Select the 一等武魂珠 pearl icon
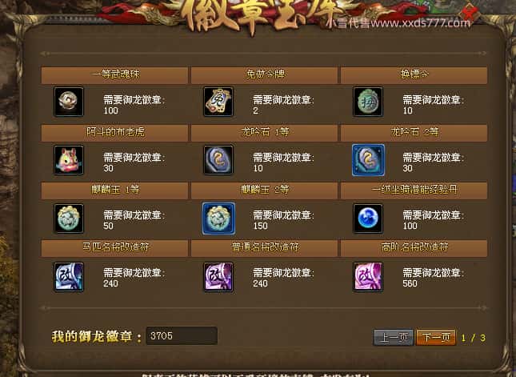This screenshot has height=377, width=516. click(x=69, y=102)
